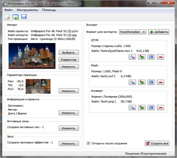The width and height of the screenshot is (177, 158).
Task: Open the Файл menu
Action: pos(8,10)
